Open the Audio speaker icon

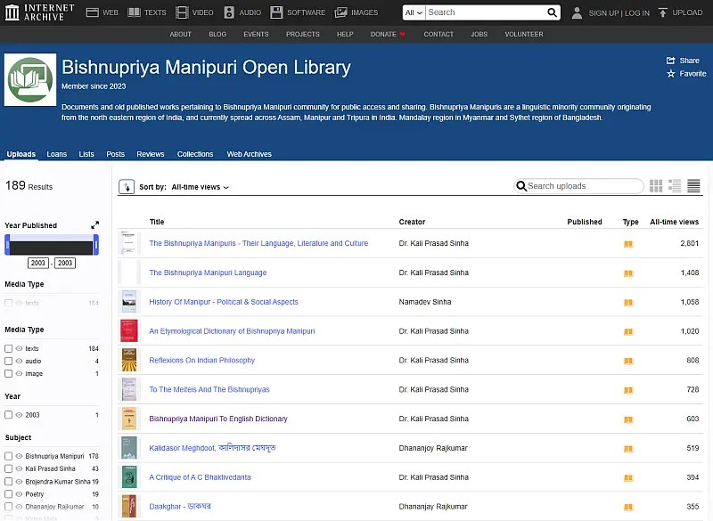(229, 12)
